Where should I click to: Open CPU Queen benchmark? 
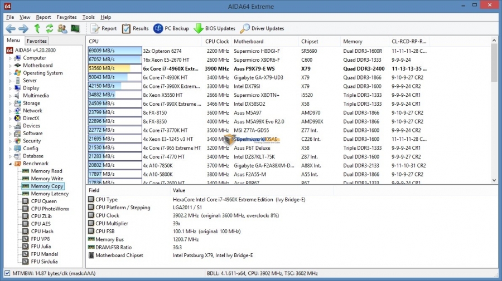tap(44, 201)
